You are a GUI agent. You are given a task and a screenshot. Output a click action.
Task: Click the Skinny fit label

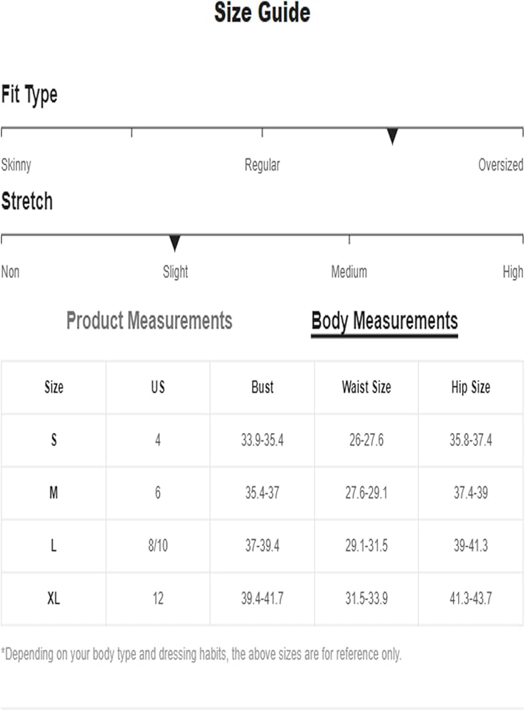16,165
